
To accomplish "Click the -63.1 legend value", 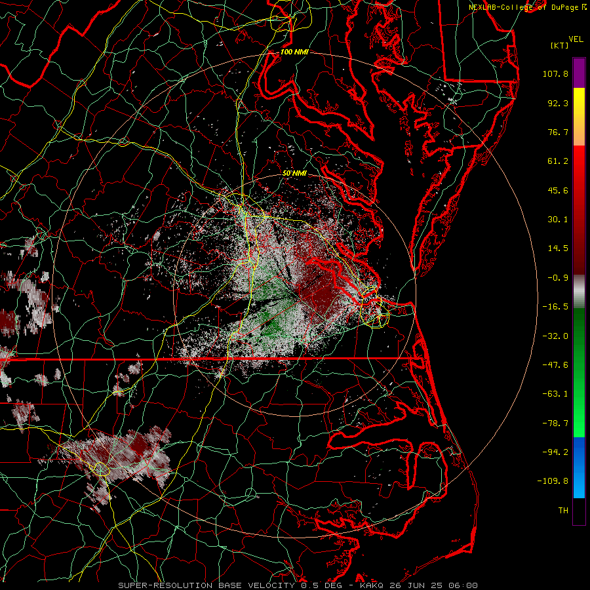I will click(x=555, y=394).
